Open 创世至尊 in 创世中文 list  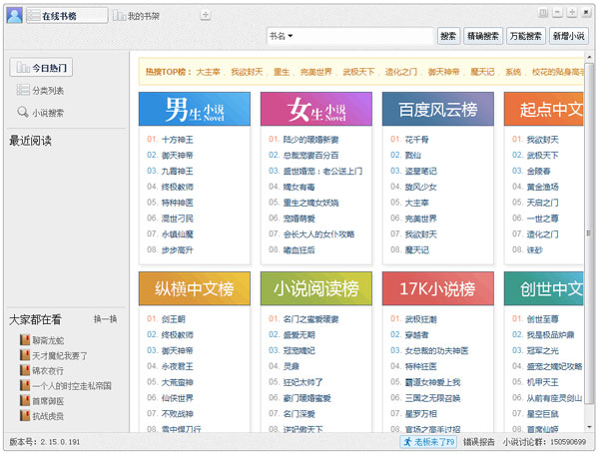(542, 319)
